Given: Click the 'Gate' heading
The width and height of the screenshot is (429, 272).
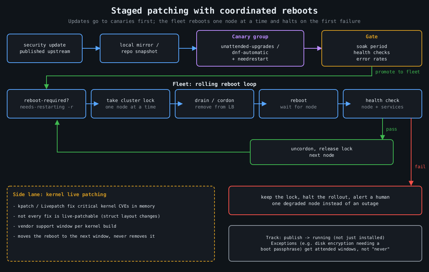Looking at the screenshot, I should coord(372,37).
